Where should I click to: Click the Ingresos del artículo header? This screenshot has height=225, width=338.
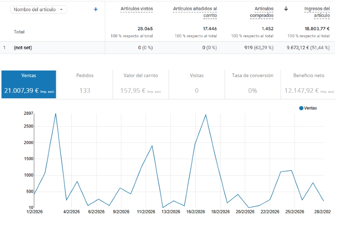point(317,11)
